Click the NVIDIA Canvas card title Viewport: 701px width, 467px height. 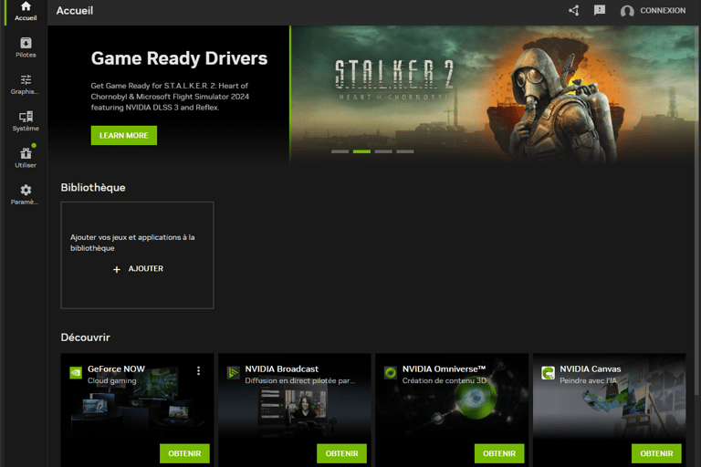591,369
